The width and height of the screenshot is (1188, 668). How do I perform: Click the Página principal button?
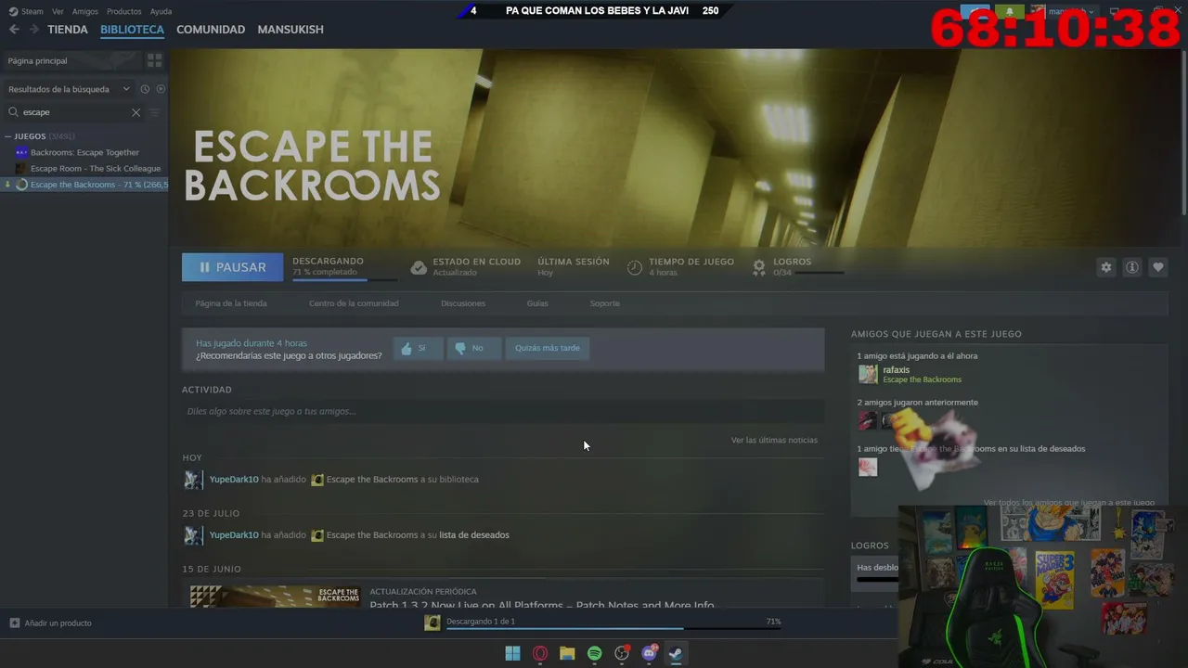coord(72,60)
